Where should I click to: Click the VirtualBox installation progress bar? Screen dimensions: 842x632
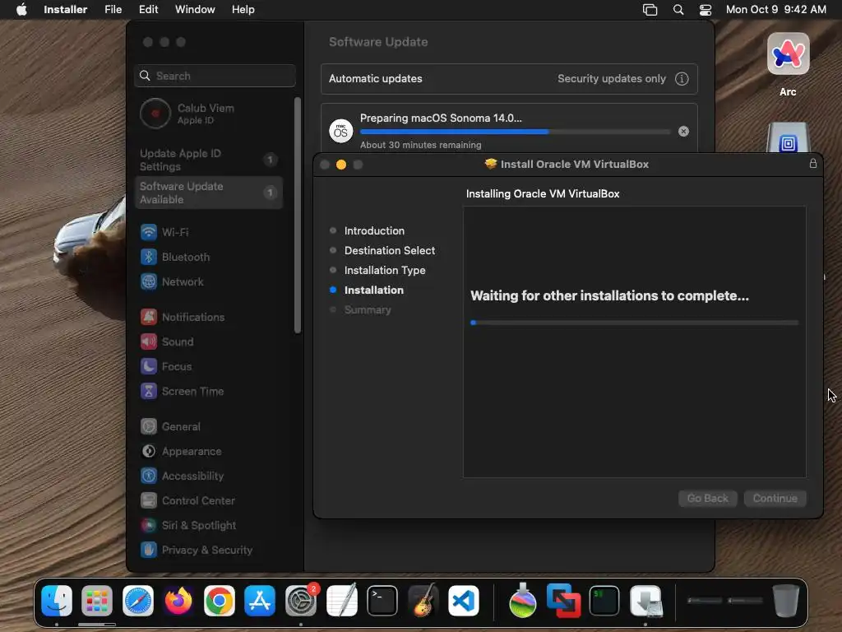[634, 323]
